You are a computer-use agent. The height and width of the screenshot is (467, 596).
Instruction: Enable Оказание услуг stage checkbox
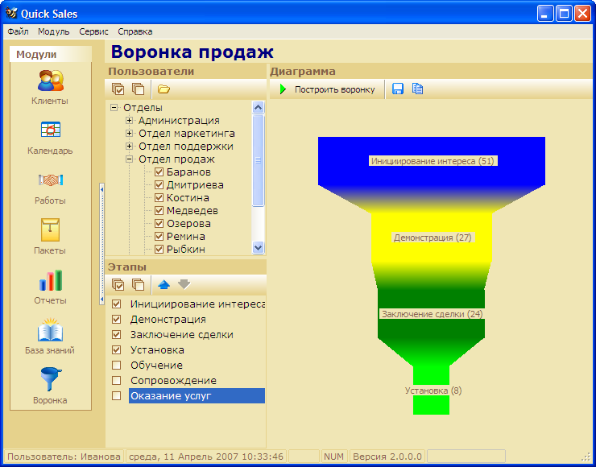[116, 395]
